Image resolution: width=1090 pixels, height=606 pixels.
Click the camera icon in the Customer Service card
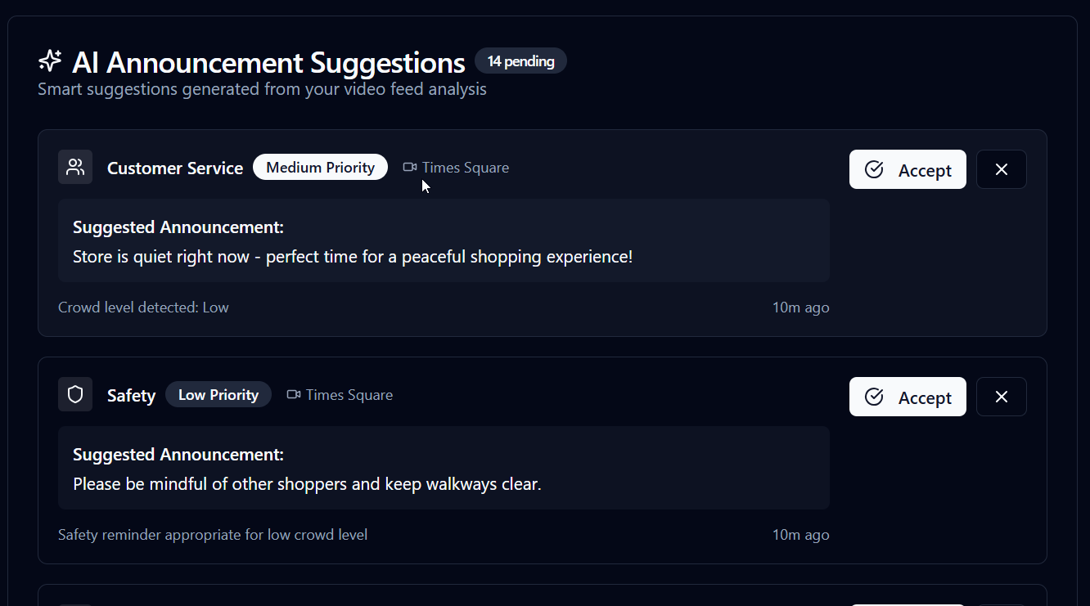410,168
